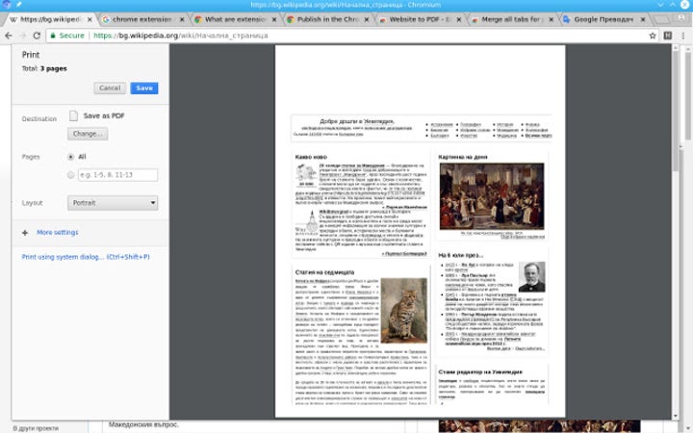Click the browser back arrow
Viewport: 693px width, 433px height.
coord(10,36)
